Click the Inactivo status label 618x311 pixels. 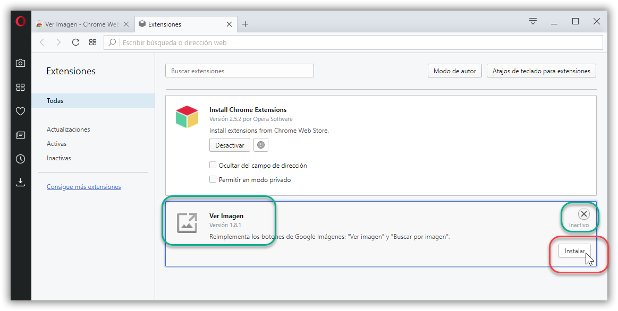pos(579,225)
